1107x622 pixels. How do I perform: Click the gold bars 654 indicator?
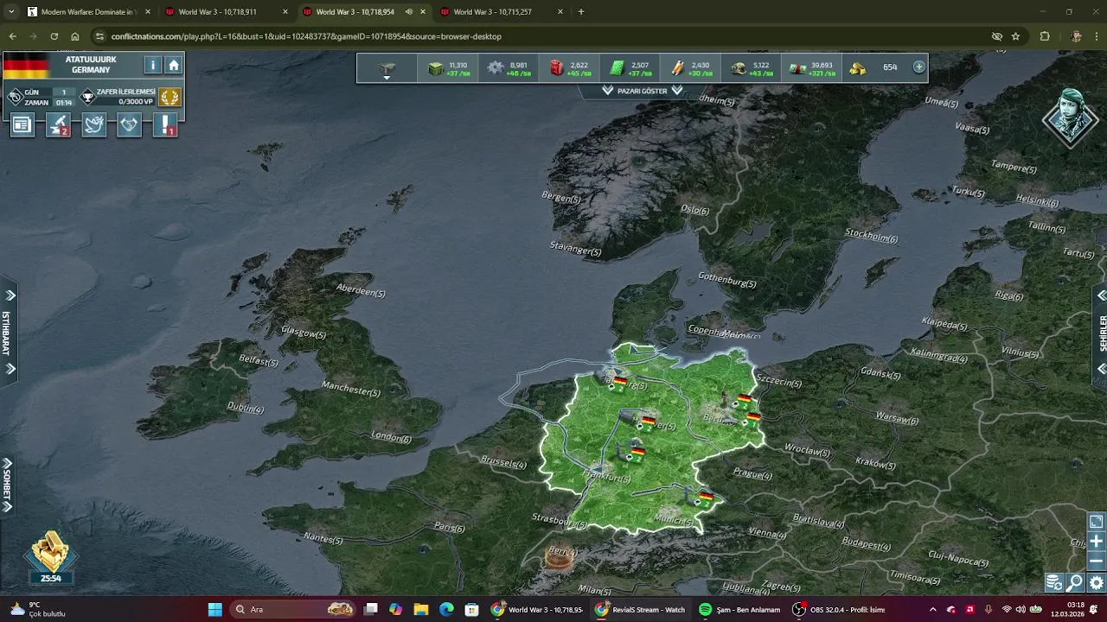(x=873, y=68)
